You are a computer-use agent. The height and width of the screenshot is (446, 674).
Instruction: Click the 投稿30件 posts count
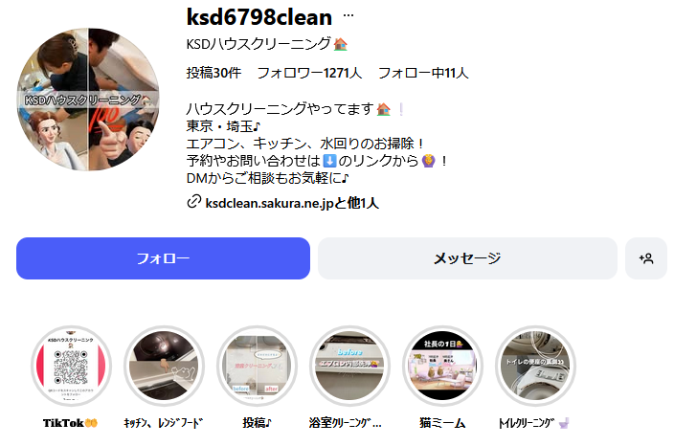point(213,73)
